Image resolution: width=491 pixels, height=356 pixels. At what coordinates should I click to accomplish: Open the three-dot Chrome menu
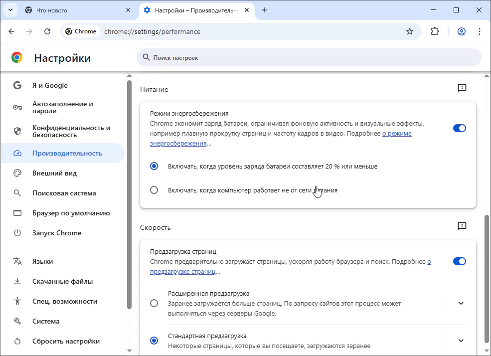480,31
